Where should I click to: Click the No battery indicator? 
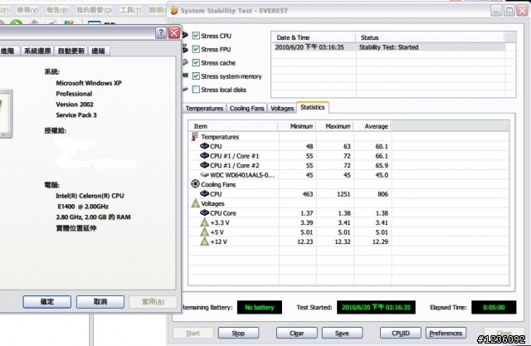tap(260, 307)
